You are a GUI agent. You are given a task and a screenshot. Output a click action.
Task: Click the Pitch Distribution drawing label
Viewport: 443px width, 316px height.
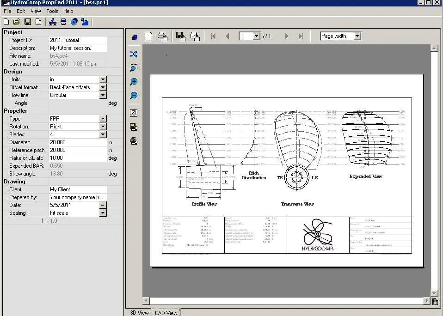tap(254, 175)
